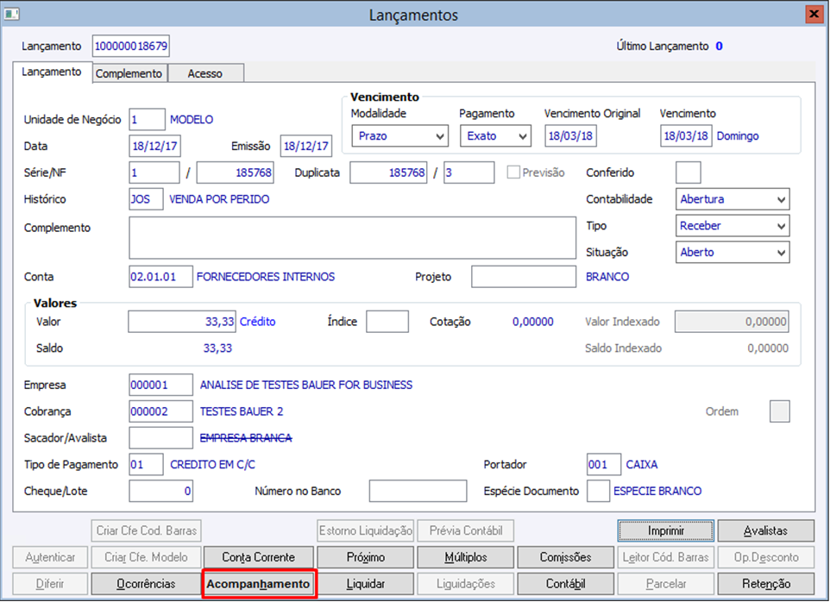Viewport: 830px width, 602px height.
Task: Click the Data field
Action: (x=154, y=146)
